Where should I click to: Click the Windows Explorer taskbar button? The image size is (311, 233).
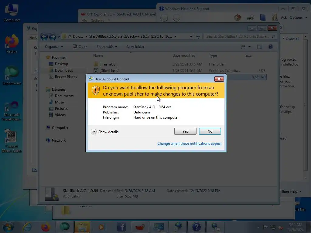(83, 227)
